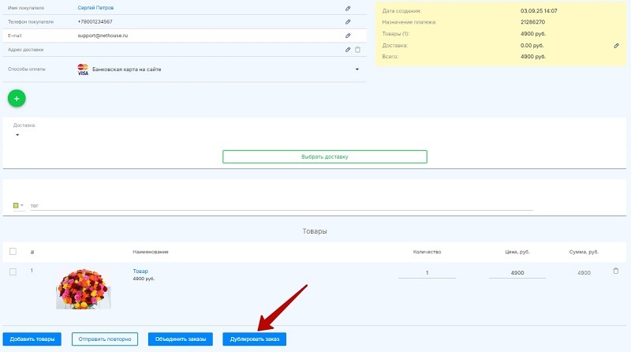The width and height of the screenshot is (631, 352).
Task: Remove the product row with trash icon
Action: click(616, 271)
